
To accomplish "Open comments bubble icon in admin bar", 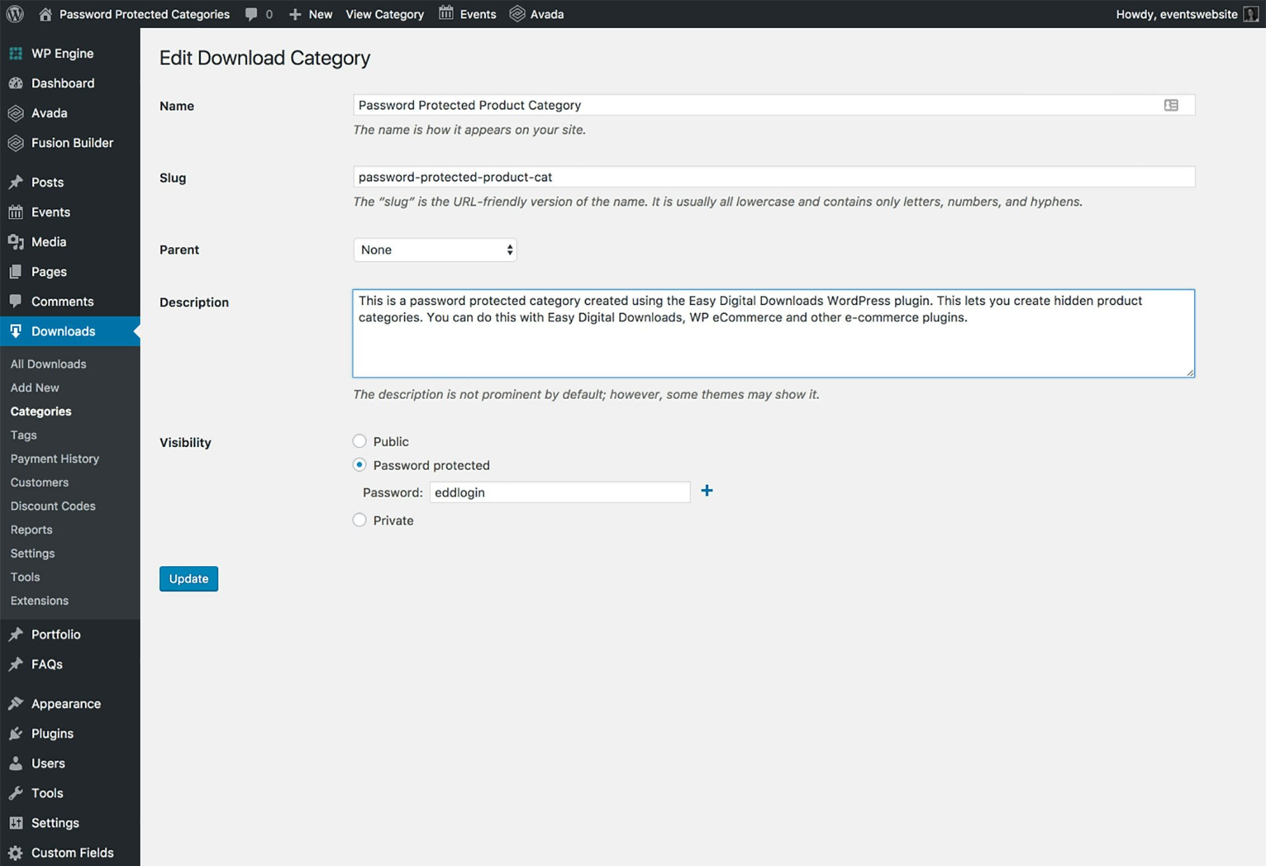I will pos(251,14).
